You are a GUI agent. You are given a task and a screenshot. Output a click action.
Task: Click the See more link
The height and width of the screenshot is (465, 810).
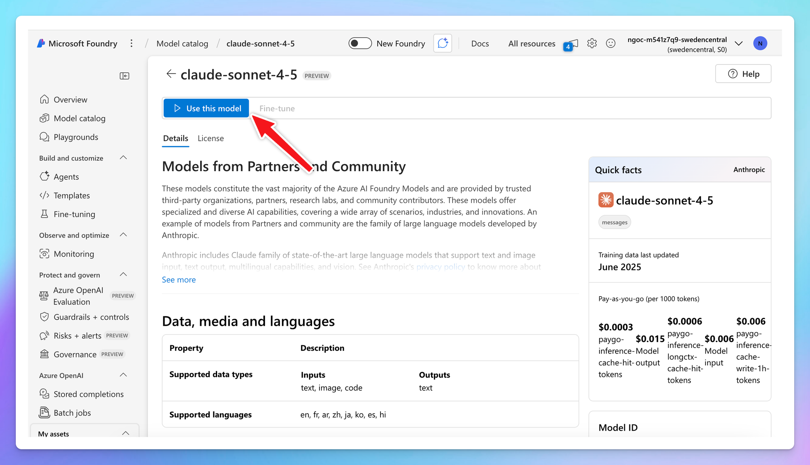[x=179, y=280]
